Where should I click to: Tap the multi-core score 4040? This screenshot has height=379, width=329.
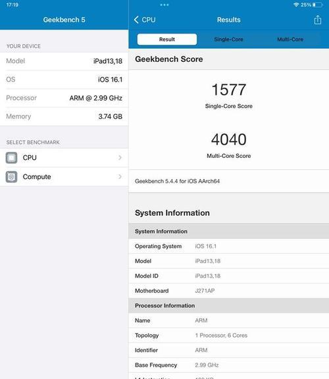point(229,139)
